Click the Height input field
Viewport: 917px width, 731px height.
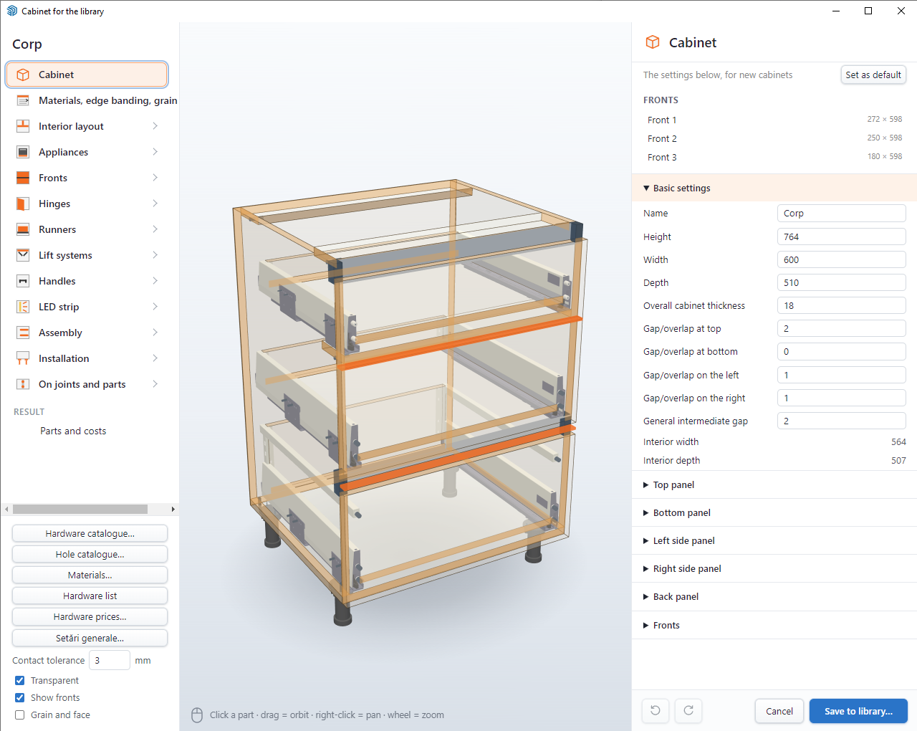[841, 236]
